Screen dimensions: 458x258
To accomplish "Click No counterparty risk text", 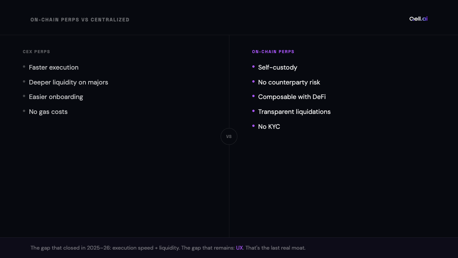I will point(289,82).
